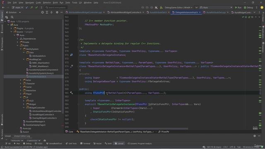The height and width of the screenshot is (149, 265).
Task: Click the hammer gutter icon beside the FFuncPtr line
Action: [72, 93]
